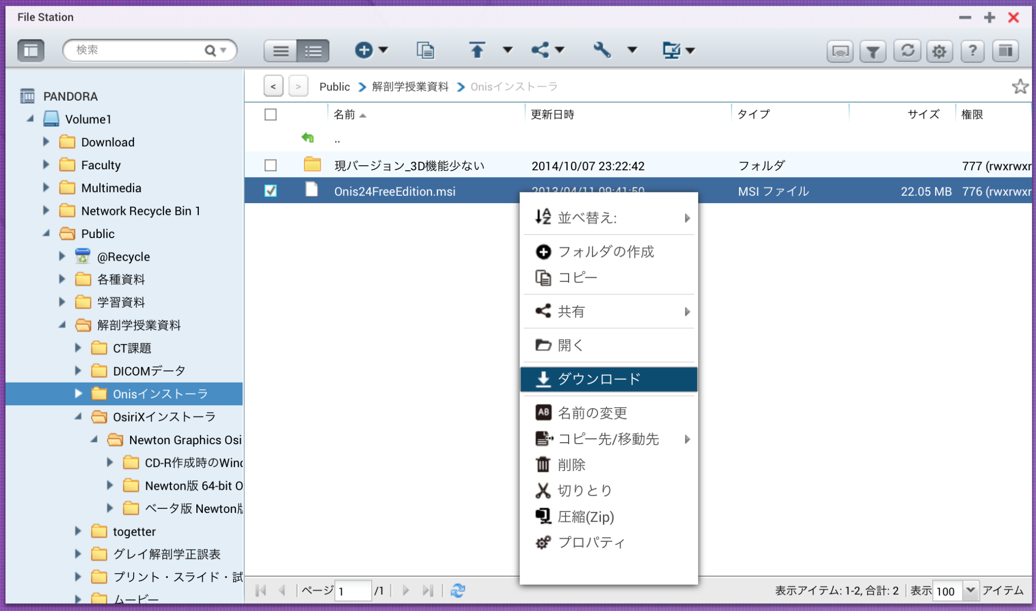
Task: Select the DICOMデータ folder in tree
Action: click(149, 371)
